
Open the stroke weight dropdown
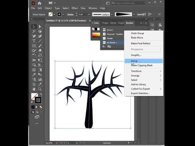tap(89, 14)
